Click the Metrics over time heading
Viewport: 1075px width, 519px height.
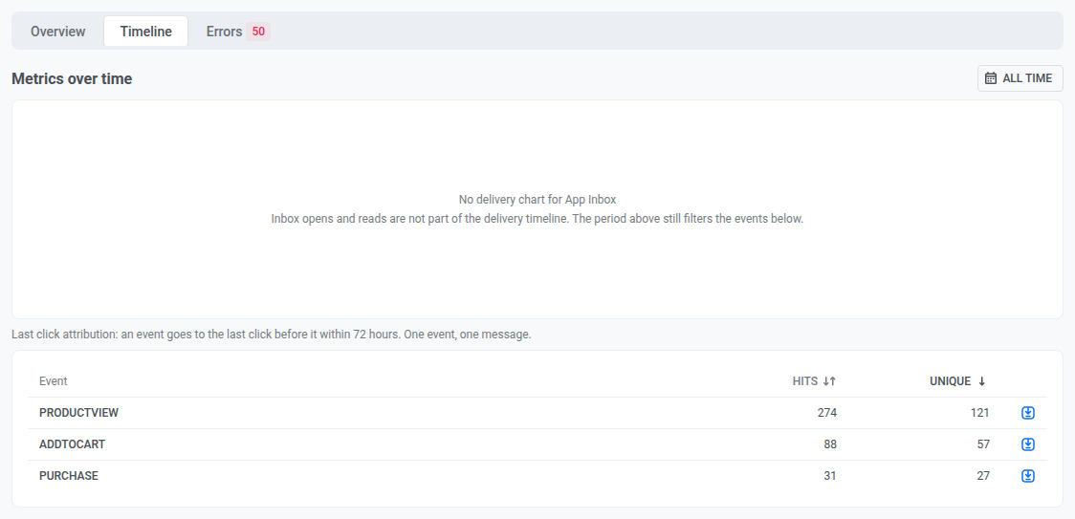tap(72, 78)
